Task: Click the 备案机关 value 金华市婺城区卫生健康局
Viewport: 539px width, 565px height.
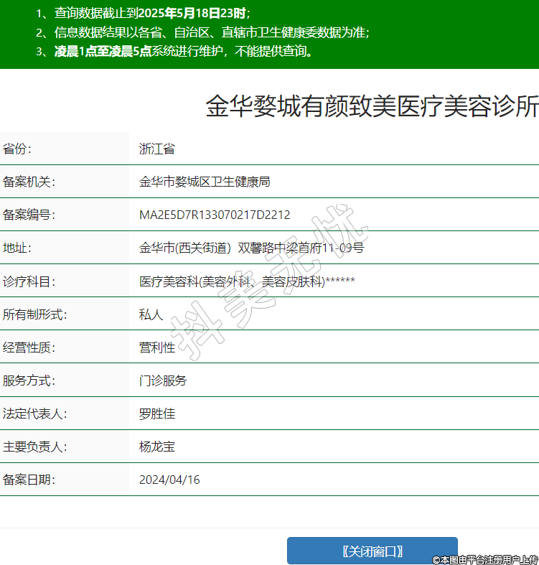Action: coord(205,182)
